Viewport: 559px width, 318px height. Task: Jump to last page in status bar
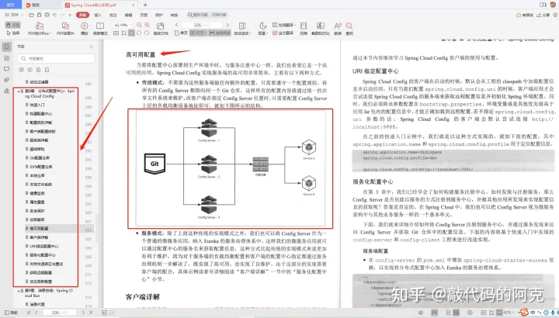click(x=91, y=313)
